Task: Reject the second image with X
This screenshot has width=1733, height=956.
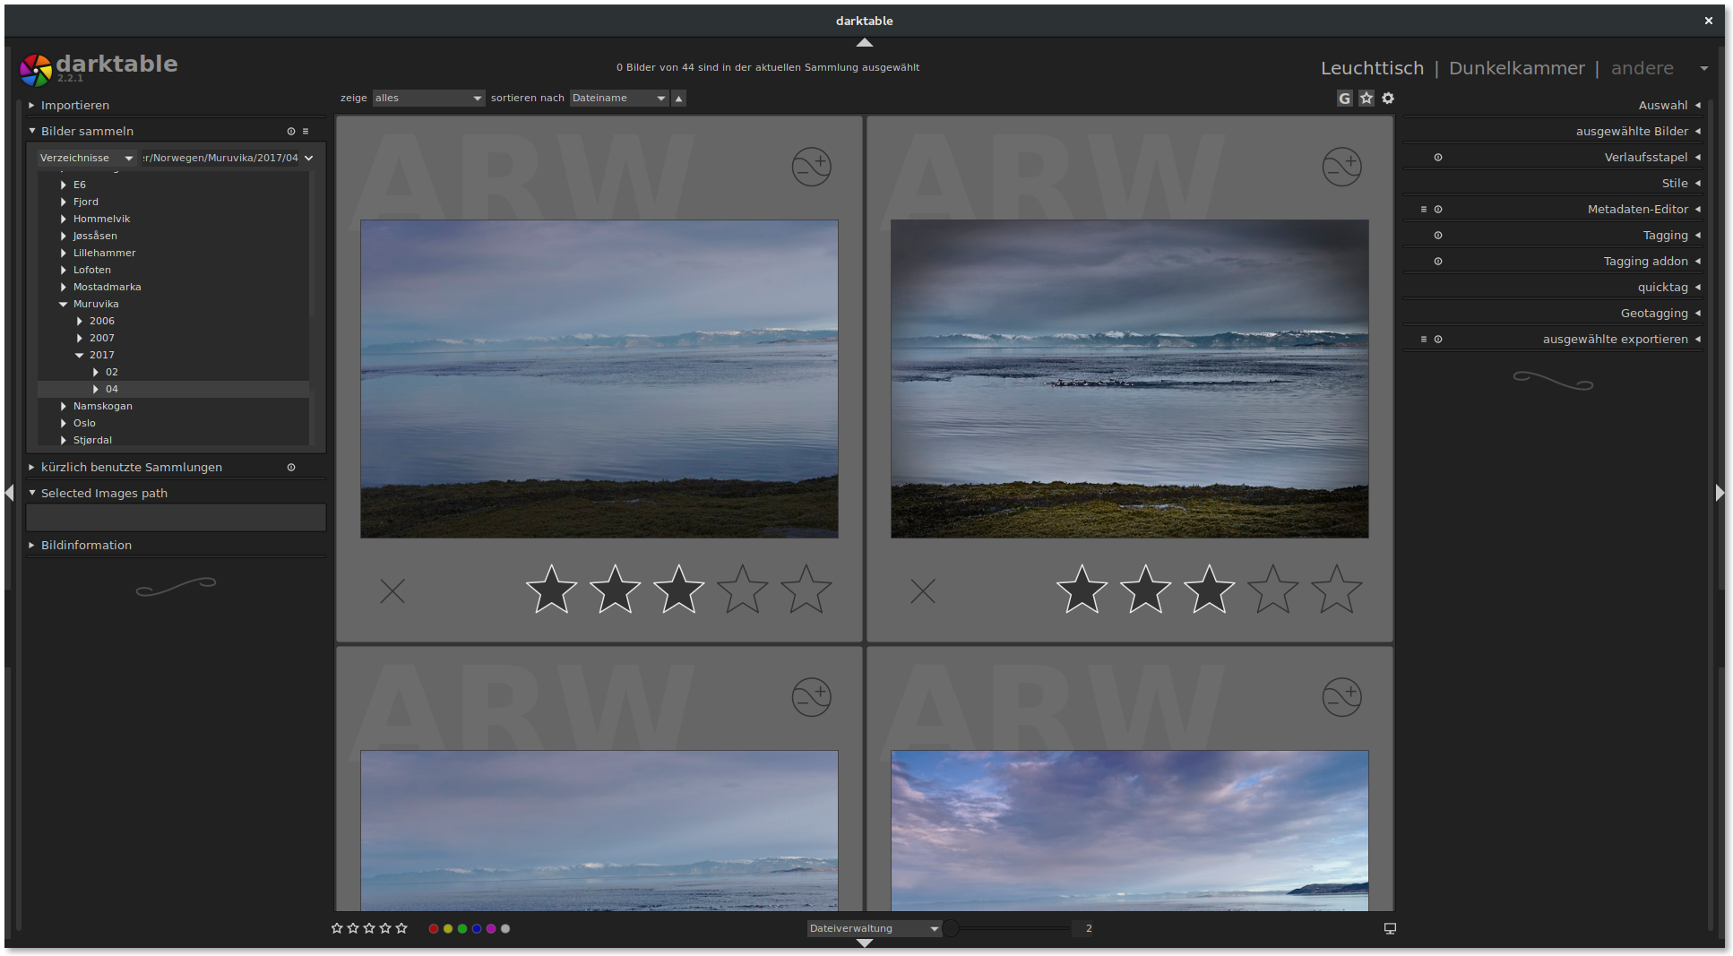Action: click(923, 591)
